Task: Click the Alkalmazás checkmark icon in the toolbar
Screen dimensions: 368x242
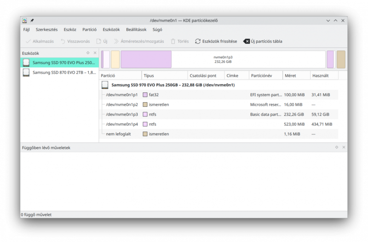Action: point(28,41)
